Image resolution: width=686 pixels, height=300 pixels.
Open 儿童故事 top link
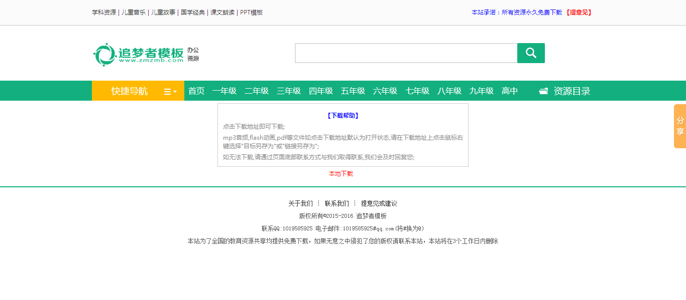pos(163,13)
